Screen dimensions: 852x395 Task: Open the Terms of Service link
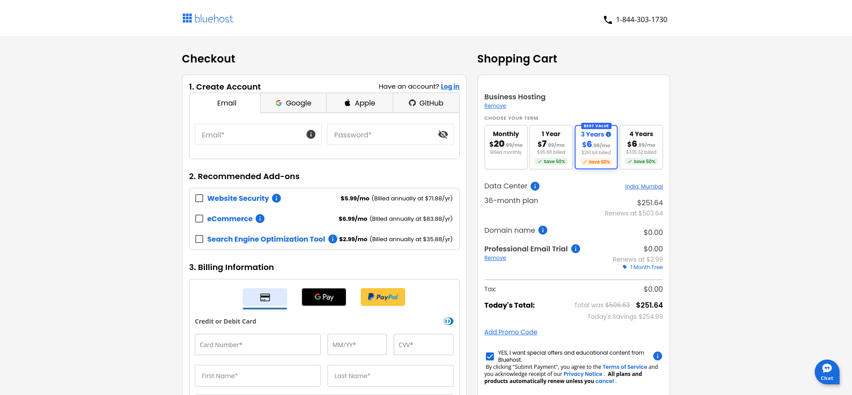[625, 367]
